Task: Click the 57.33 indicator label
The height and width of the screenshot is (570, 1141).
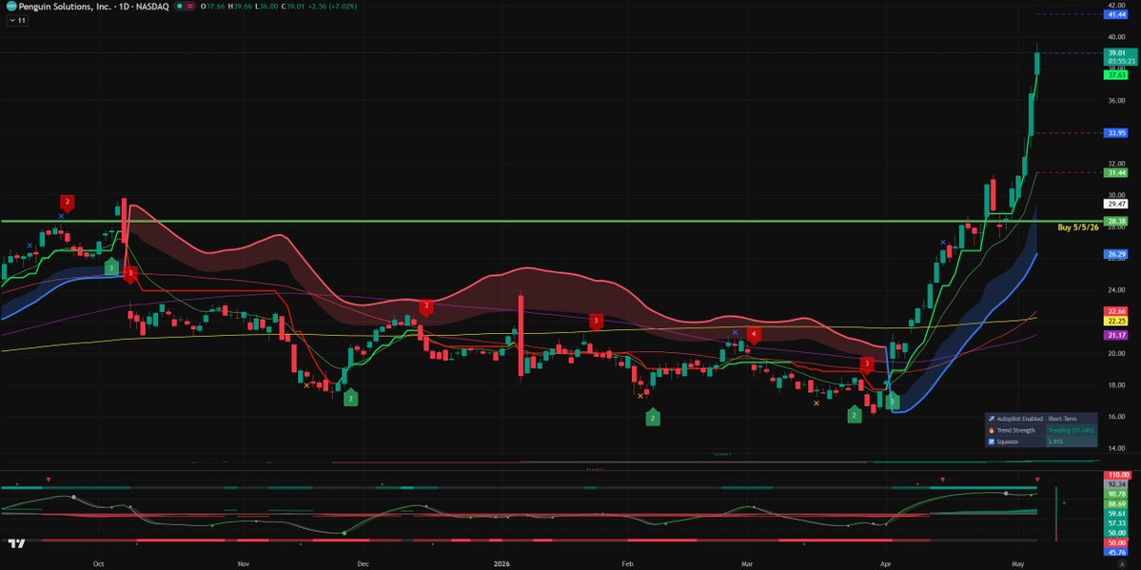Action: [1117, 523]
